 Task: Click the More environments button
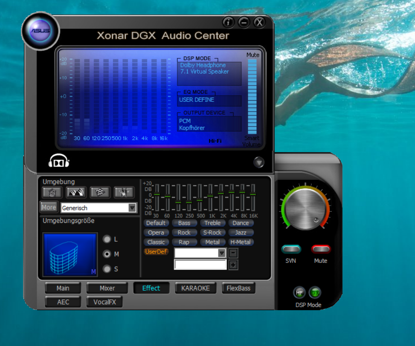tap(49, 207)
